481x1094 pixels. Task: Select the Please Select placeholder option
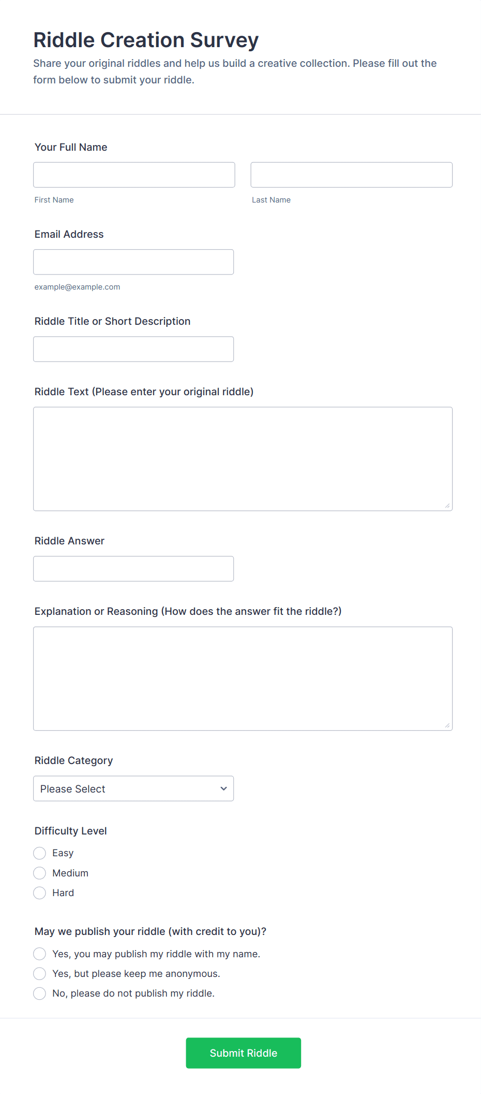coord(103,788)
